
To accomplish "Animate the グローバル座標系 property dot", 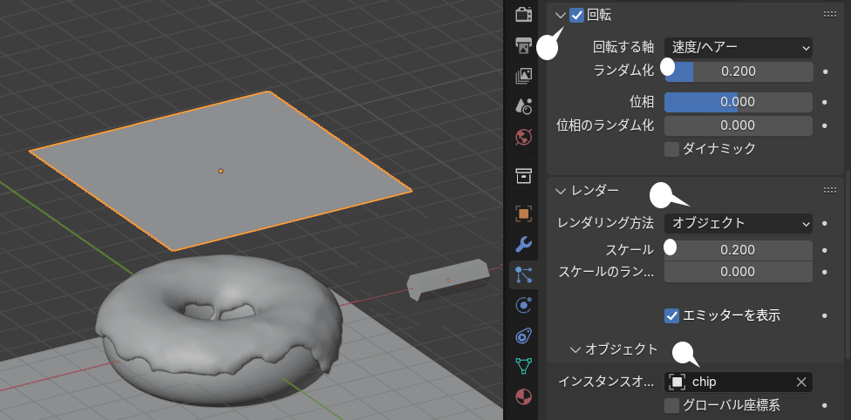I will tap(825, 405).
